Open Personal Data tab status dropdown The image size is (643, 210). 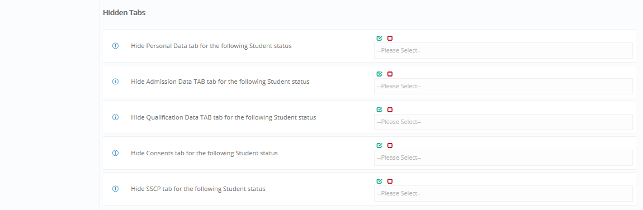[503, 51]
